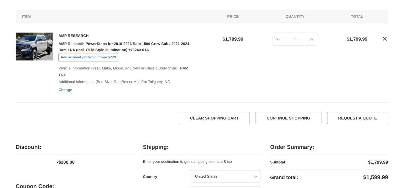Image resolution: width=405 pixels, height=188 pixels.
Task: Click the PRICE column header
Action: point(233,16)
